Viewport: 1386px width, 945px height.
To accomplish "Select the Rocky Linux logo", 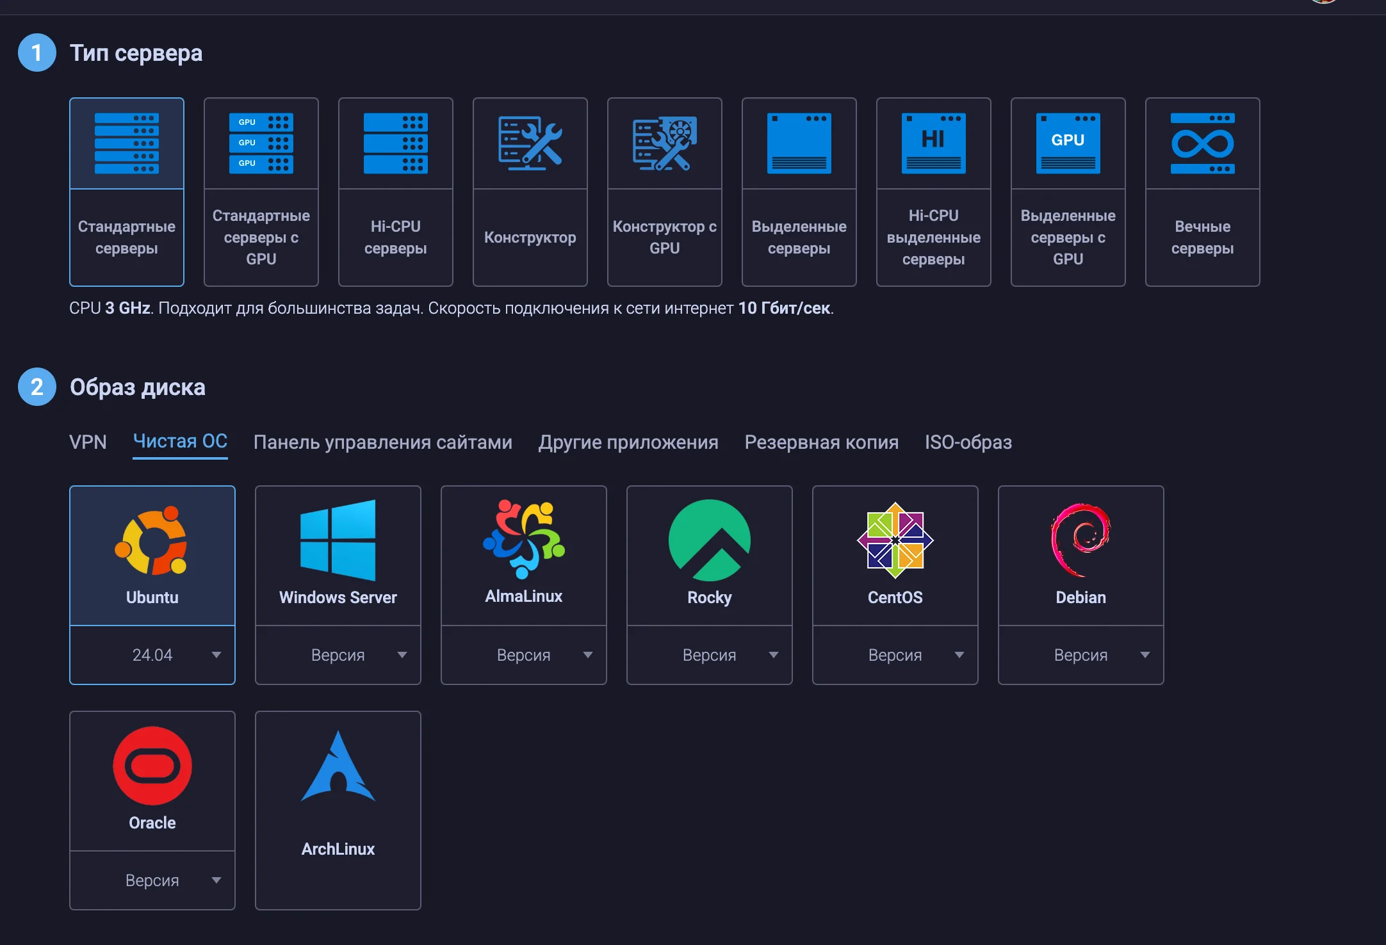I will pos(710,540).
